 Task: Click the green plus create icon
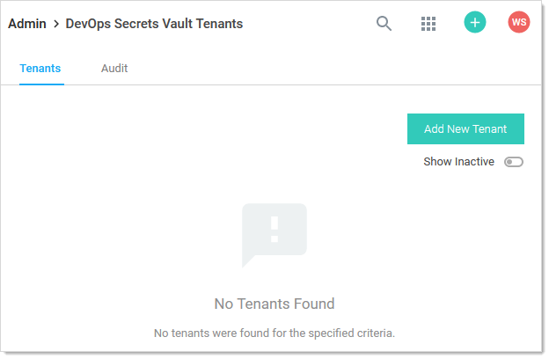475,22
